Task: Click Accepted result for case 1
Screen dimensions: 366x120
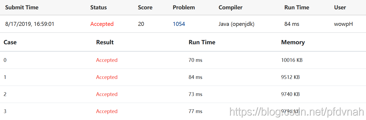Action: (x=107, y=77)
